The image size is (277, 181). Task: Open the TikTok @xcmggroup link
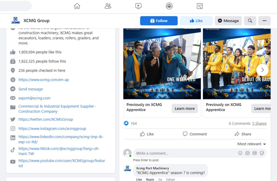click(x=59, y=151)
